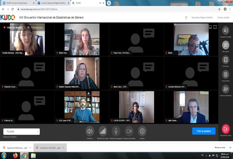
Task: Open the Medidor de audio meter
Action: 103,131
